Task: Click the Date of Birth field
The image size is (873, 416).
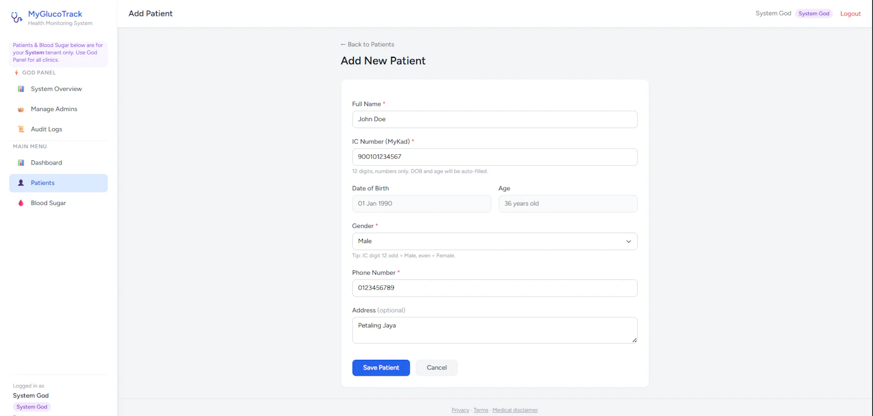Action: [421, 204]
